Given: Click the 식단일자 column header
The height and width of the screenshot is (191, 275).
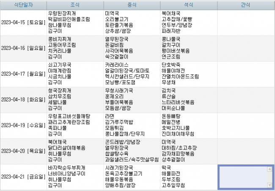Looking at the screenshot, I should pos(22,5).
